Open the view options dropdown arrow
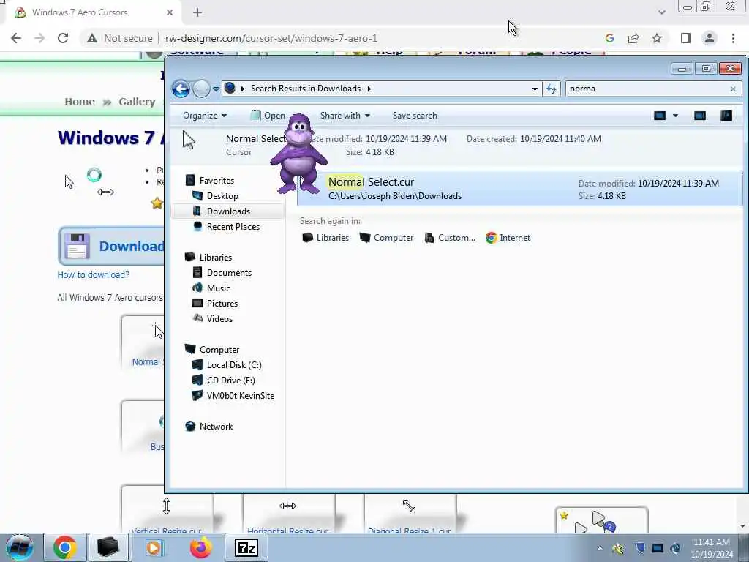This screenshot has height=562, width=749. click(675, 116)
